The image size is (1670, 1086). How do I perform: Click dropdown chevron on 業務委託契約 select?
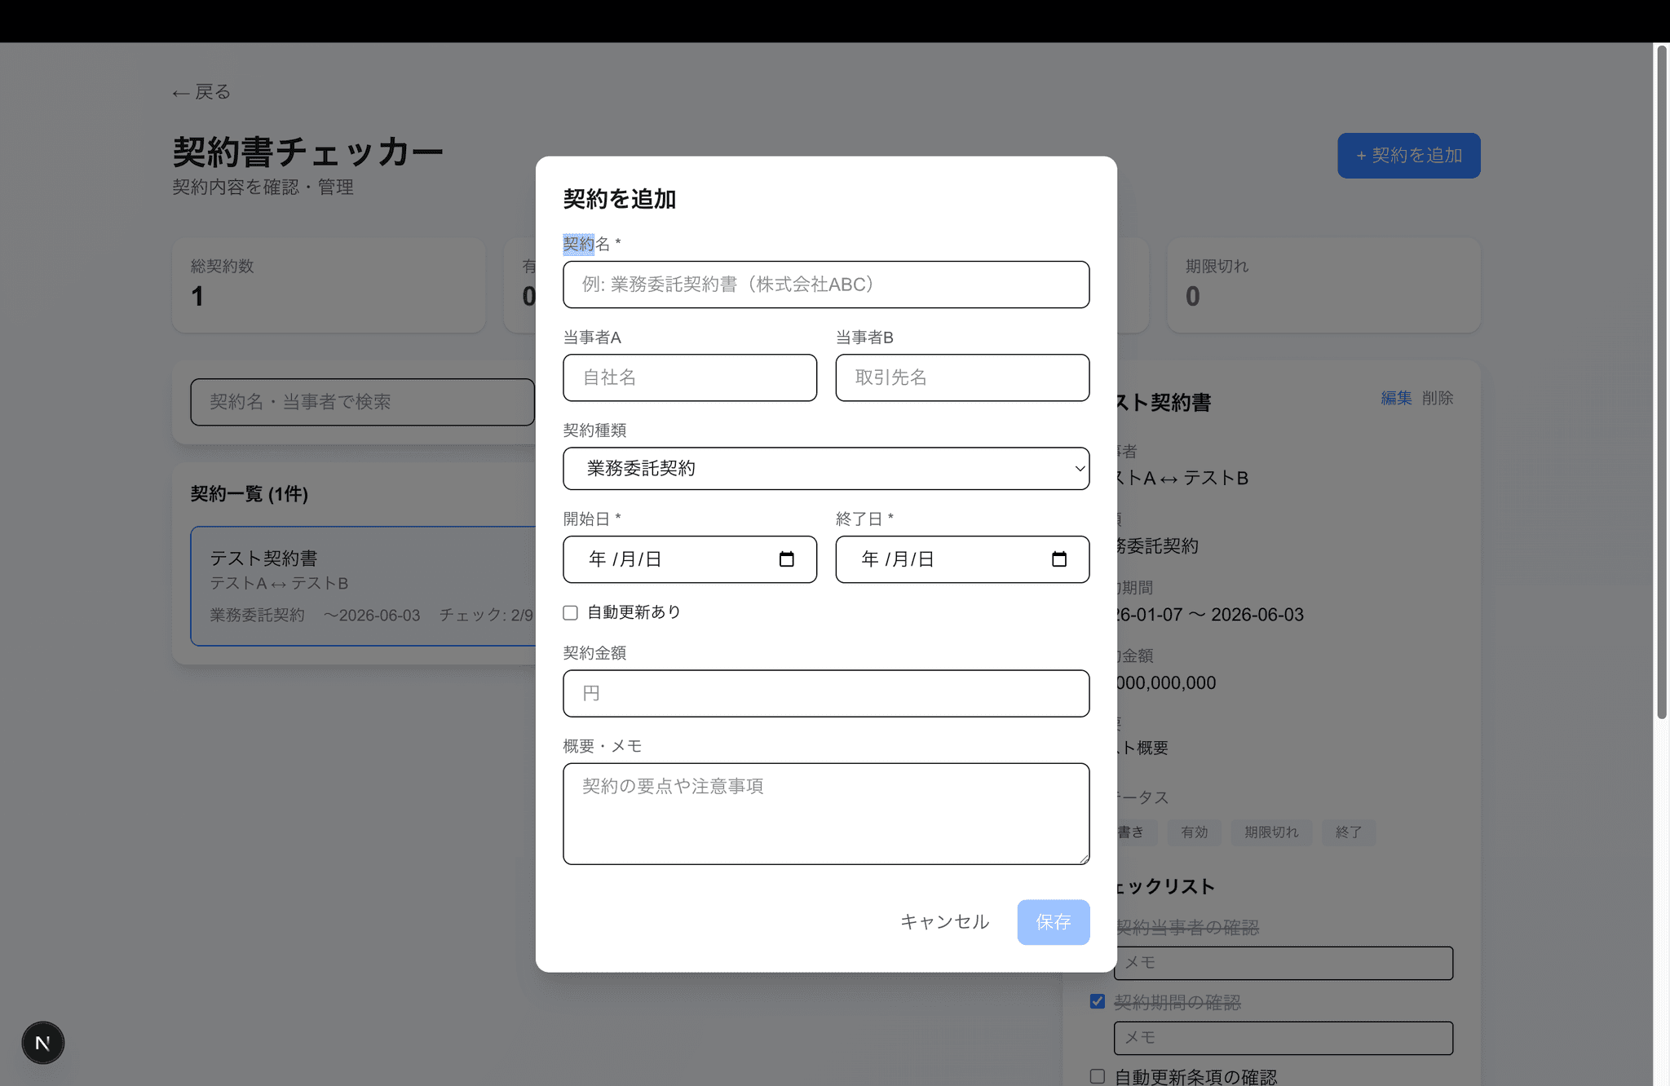click(x=1079, y=468)
